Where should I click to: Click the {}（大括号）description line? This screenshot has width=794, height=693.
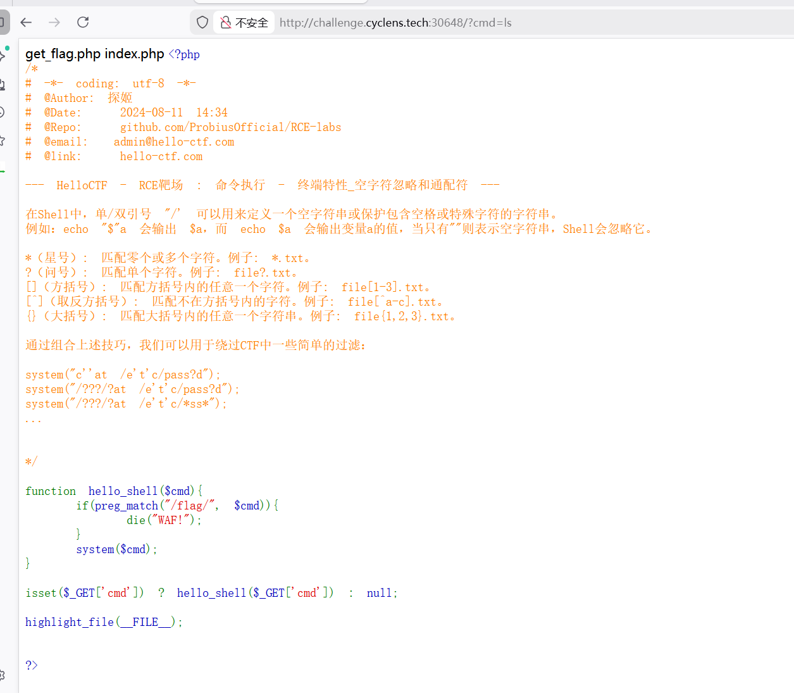pyautogui.click(x=240, y=316)
